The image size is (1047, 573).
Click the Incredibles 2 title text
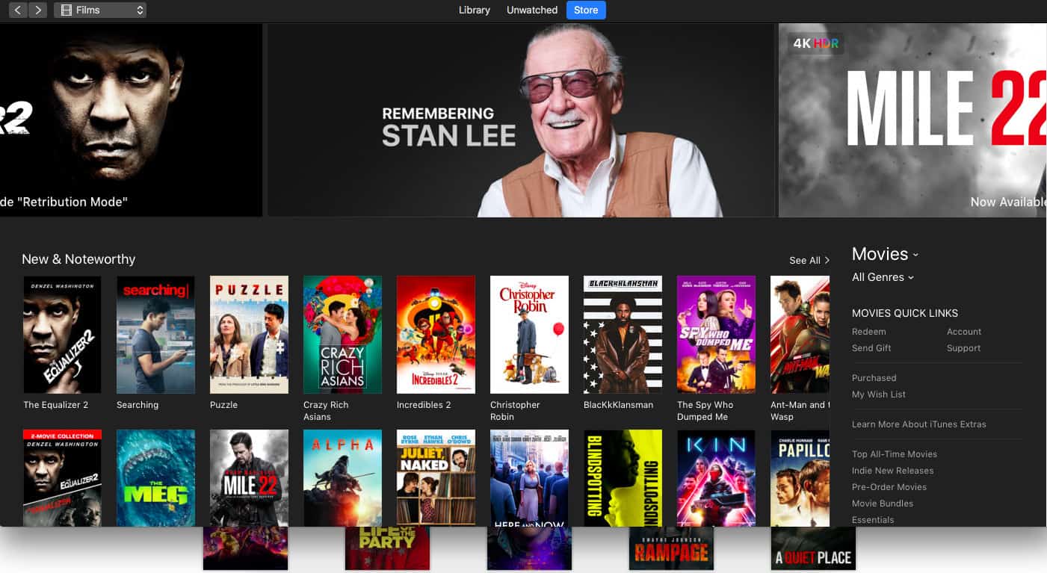(x=424, y=405)
